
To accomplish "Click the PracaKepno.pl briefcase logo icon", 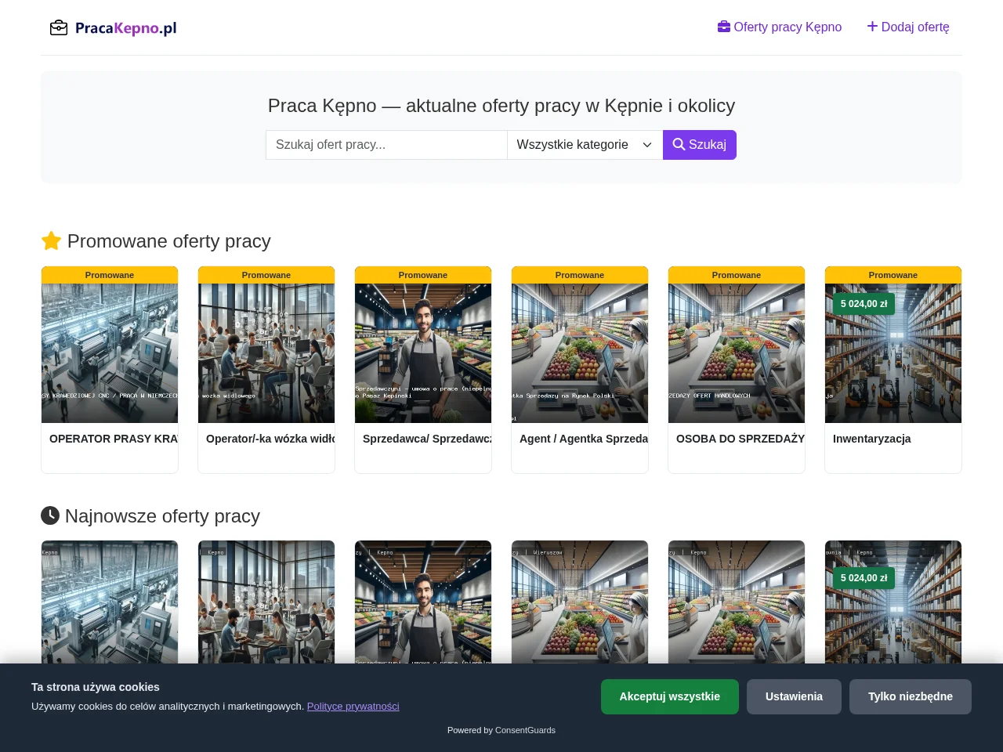I will point(59,28).
